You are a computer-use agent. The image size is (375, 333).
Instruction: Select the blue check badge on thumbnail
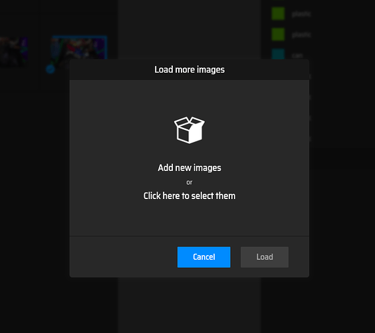[51, 69]
